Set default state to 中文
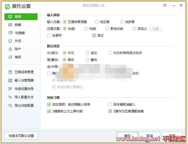The width and height of the screenshot is (188, 144). click(x=65, y=53)
